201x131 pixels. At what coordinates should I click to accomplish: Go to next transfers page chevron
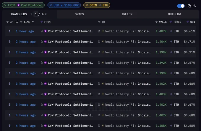coord(46,14)
